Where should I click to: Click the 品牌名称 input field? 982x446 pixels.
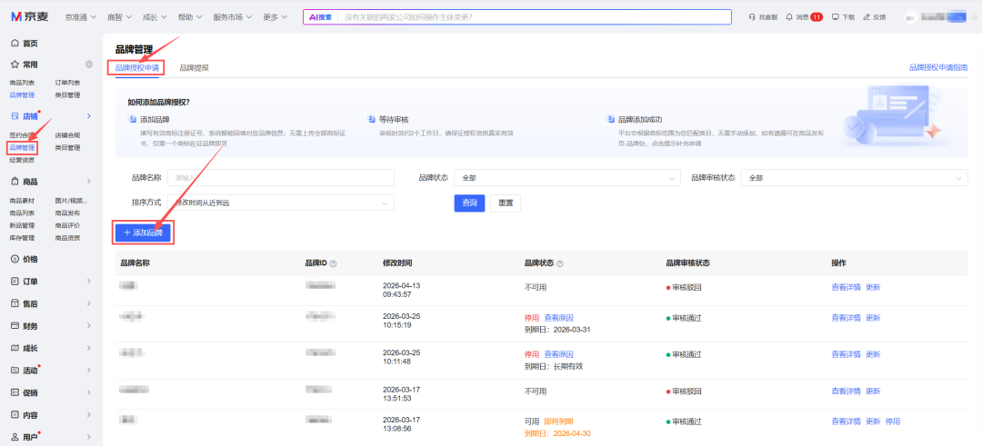pyautogui.click(x=281, y=178)
